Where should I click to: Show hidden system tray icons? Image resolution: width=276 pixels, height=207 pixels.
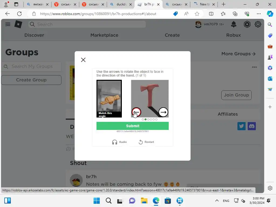coord(217,201)
